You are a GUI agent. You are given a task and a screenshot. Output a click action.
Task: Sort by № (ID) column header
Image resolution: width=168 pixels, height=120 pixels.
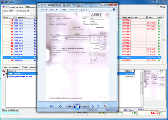click(x=8, y=17)
